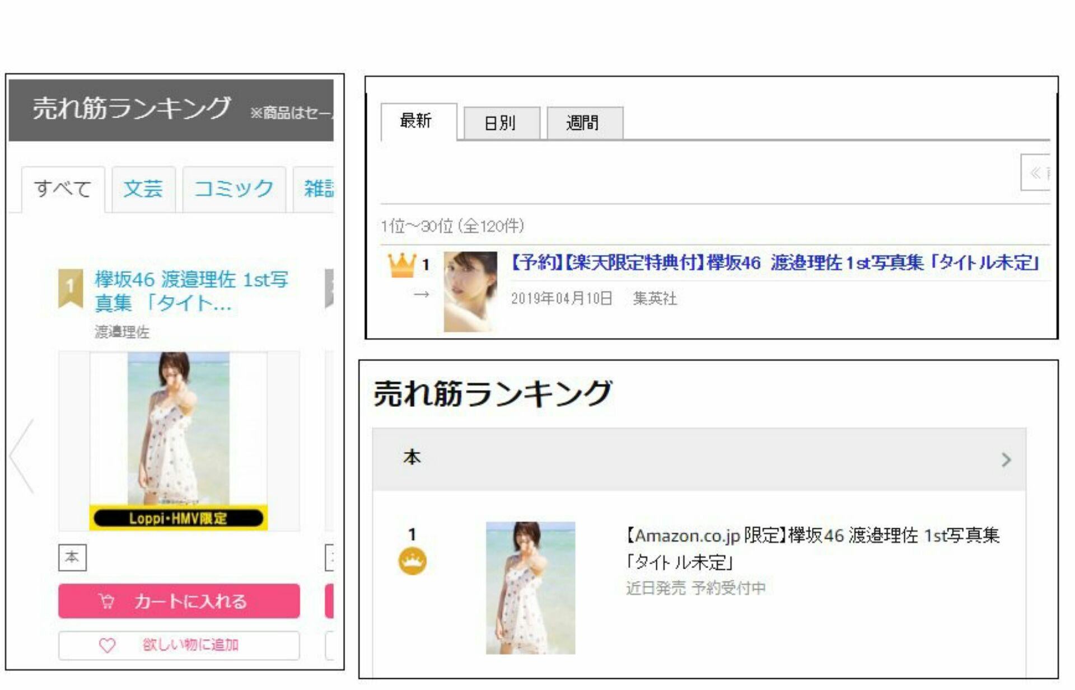Click the round gold crown badge
1075x690 pixels.
[x=412, y=561]
